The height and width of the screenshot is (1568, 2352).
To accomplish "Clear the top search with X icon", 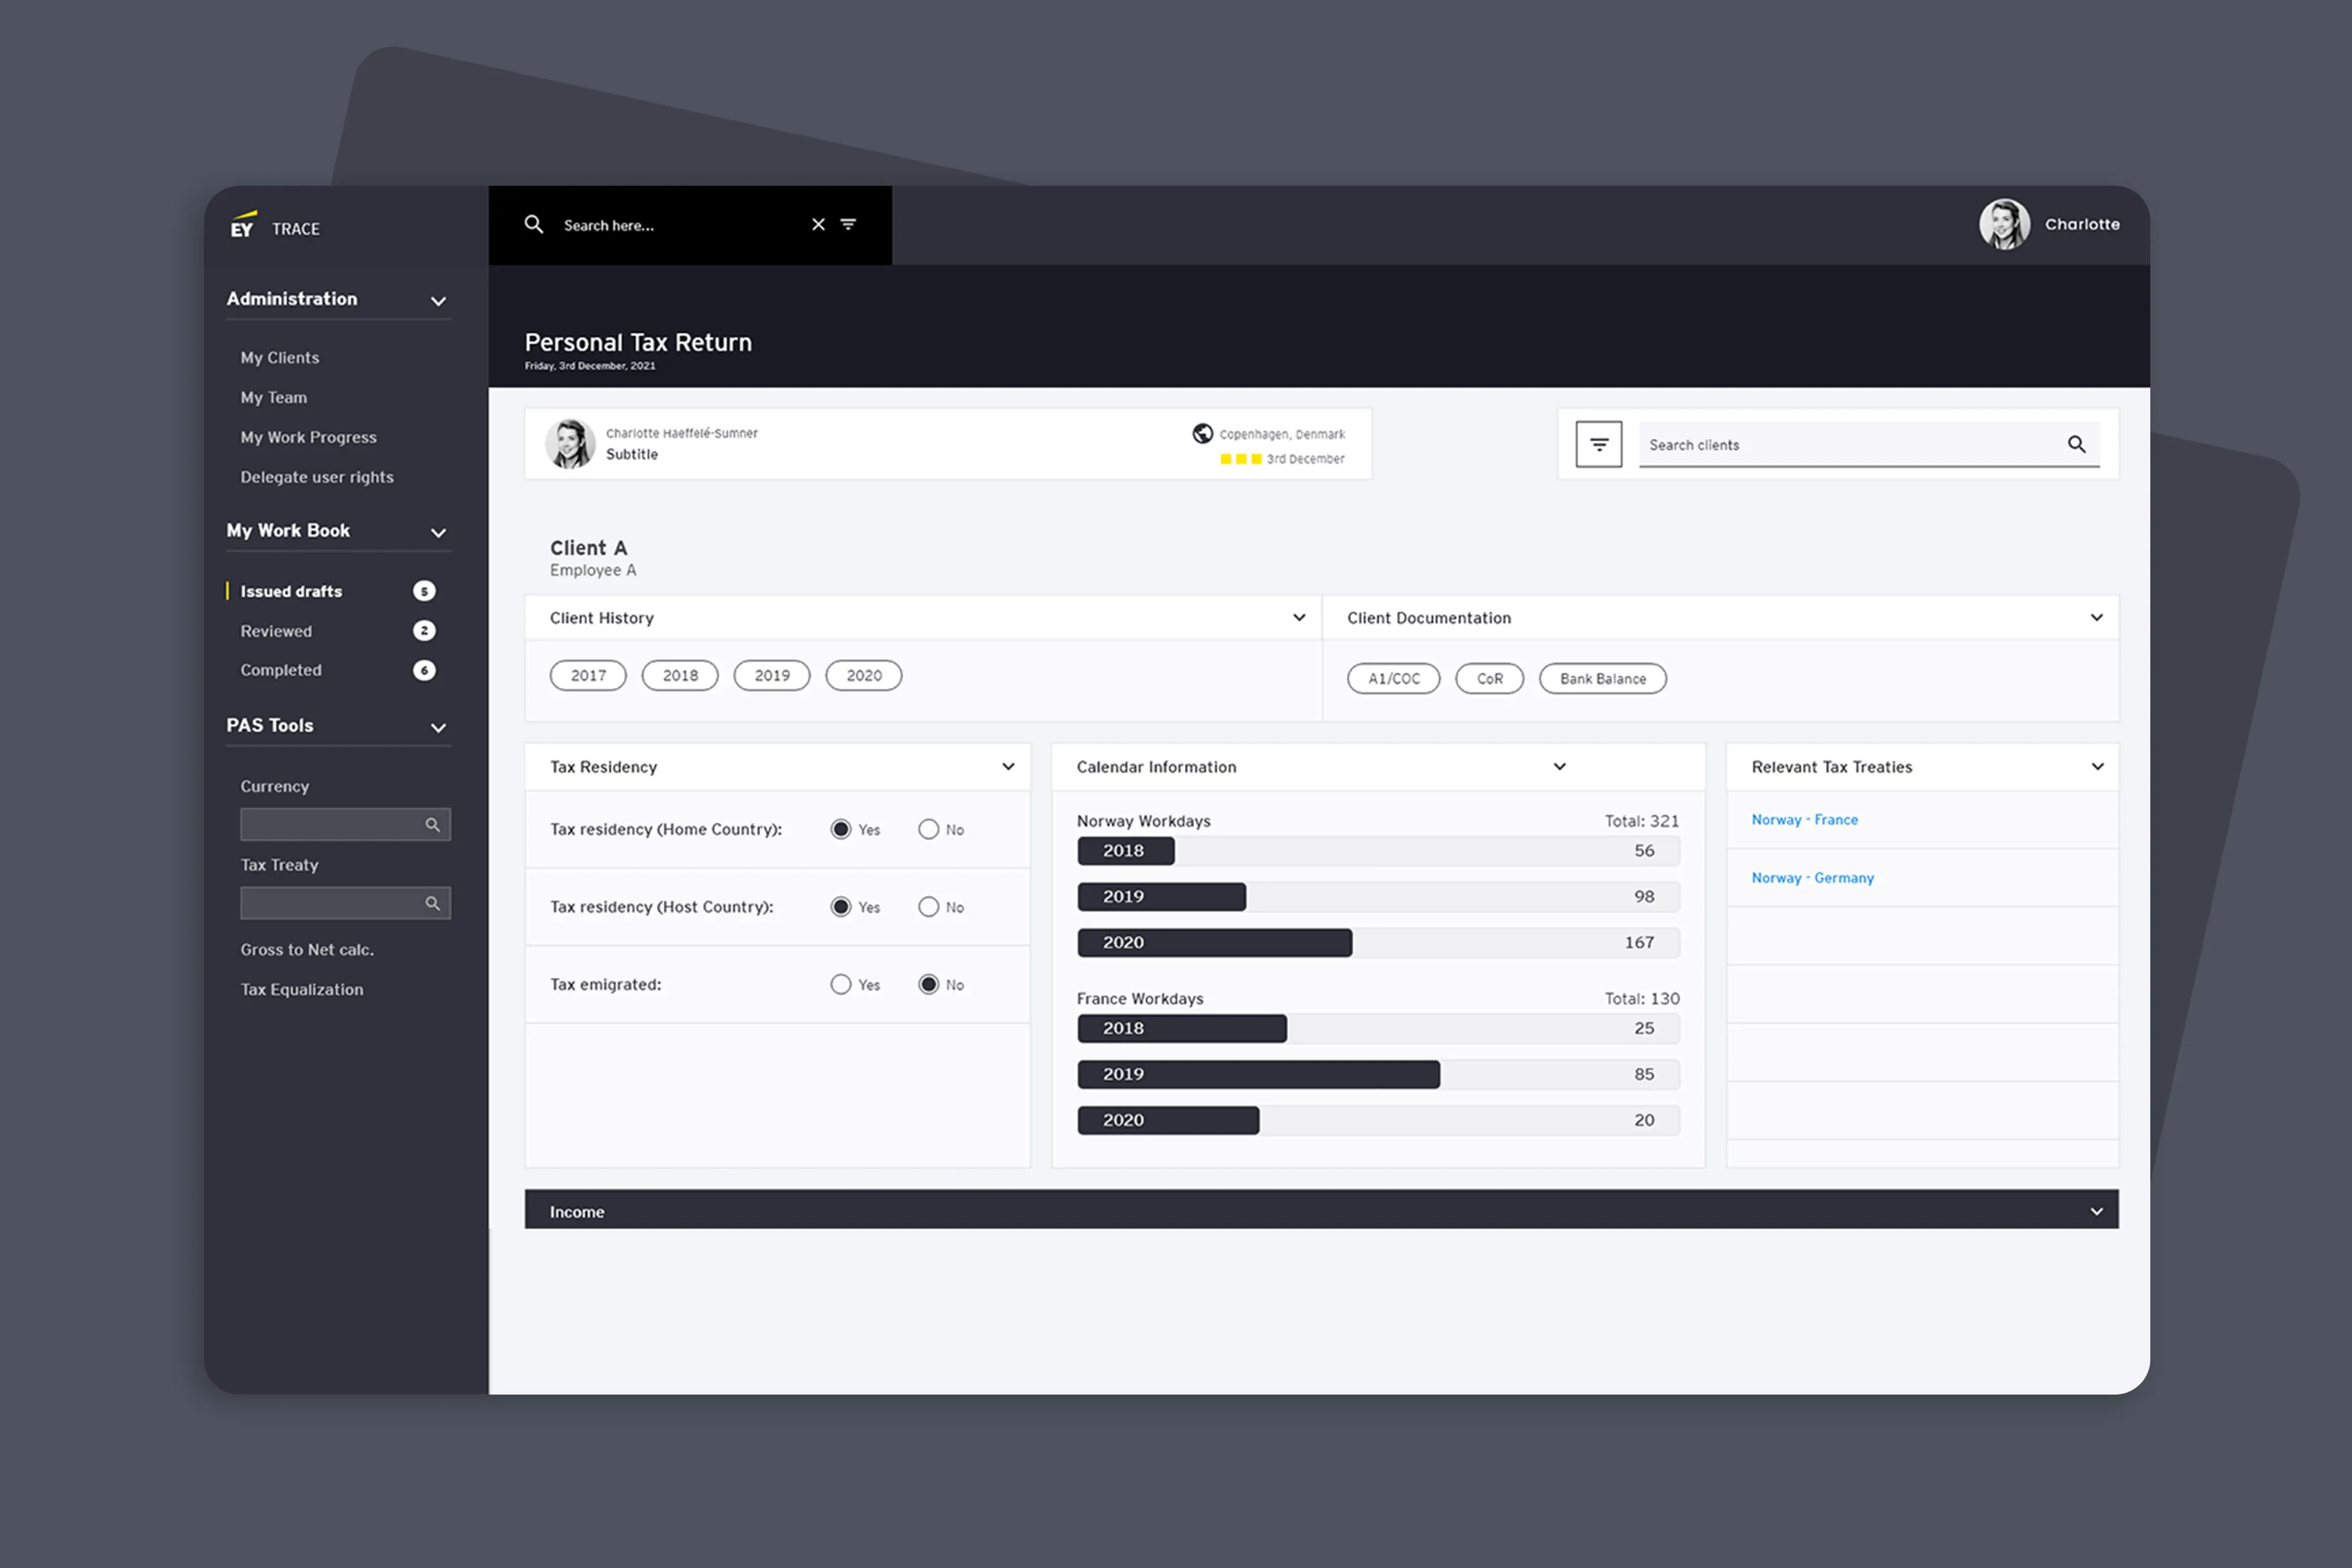I will click(818, 224).
